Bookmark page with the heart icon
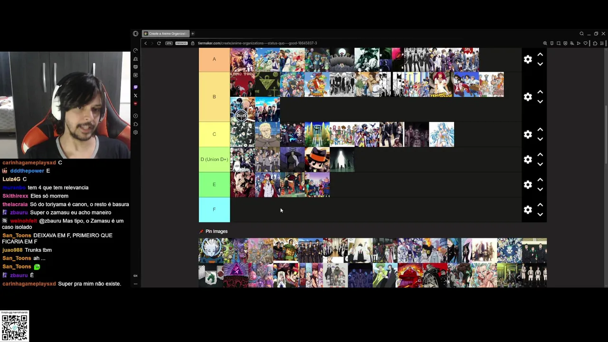The height and width of the screenshot is (342, 608). (x=586, y=43)
